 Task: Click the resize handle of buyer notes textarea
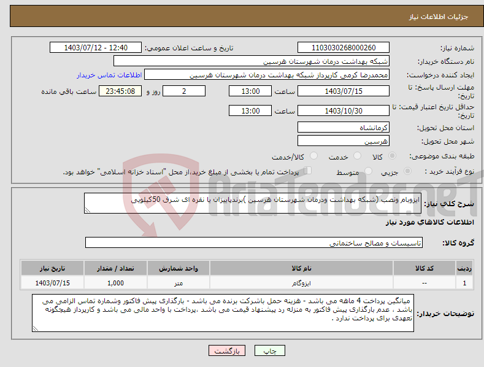click(36, 328)
